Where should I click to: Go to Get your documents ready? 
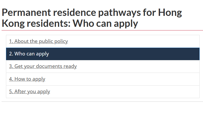point(43,66)
